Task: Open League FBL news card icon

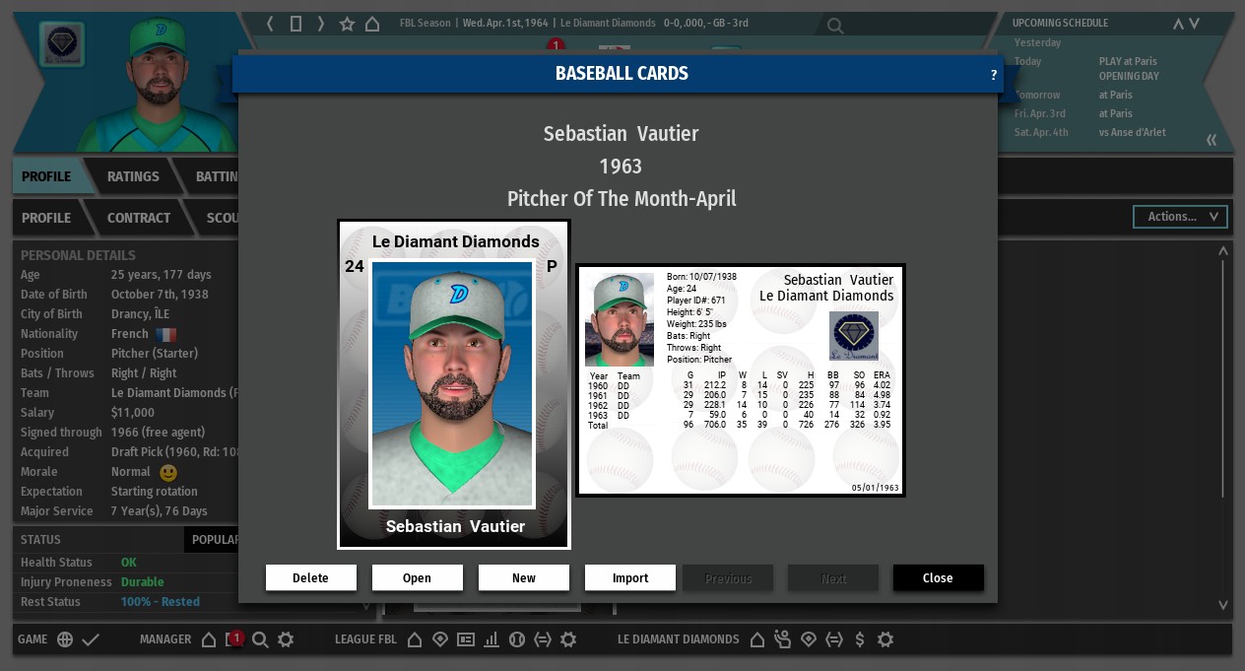Action: tap(466, 639)
